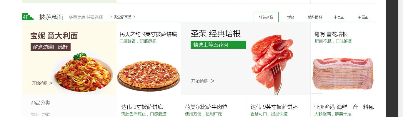Open the 千层面 tab
403x117 pixels.
(363, 17)
